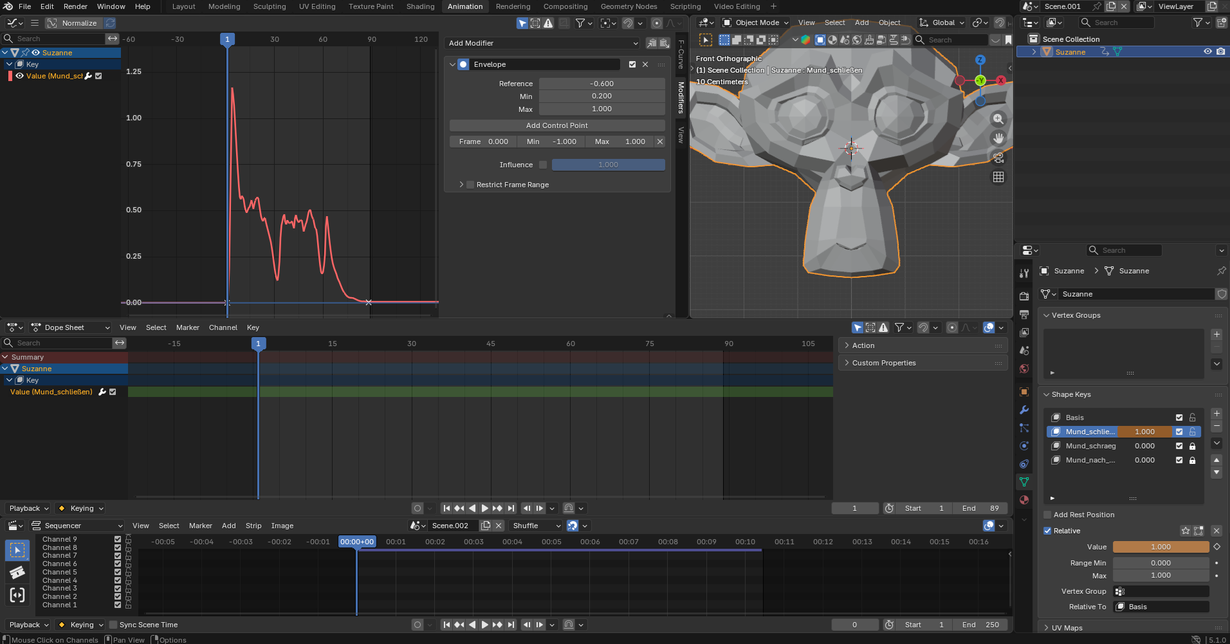This screenshot has width=1230, height=644.
Task: Open the Dope Sheet mode dropdown
Action: [x=71, y=327]
